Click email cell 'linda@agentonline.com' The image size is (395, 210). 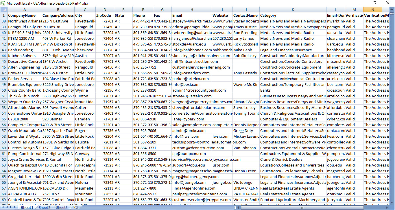point(192,188)
